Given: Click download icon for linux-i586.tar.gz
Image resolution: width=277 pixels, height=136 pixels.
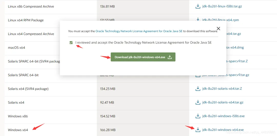Looking at the screenshot, I should coord(198,6).
